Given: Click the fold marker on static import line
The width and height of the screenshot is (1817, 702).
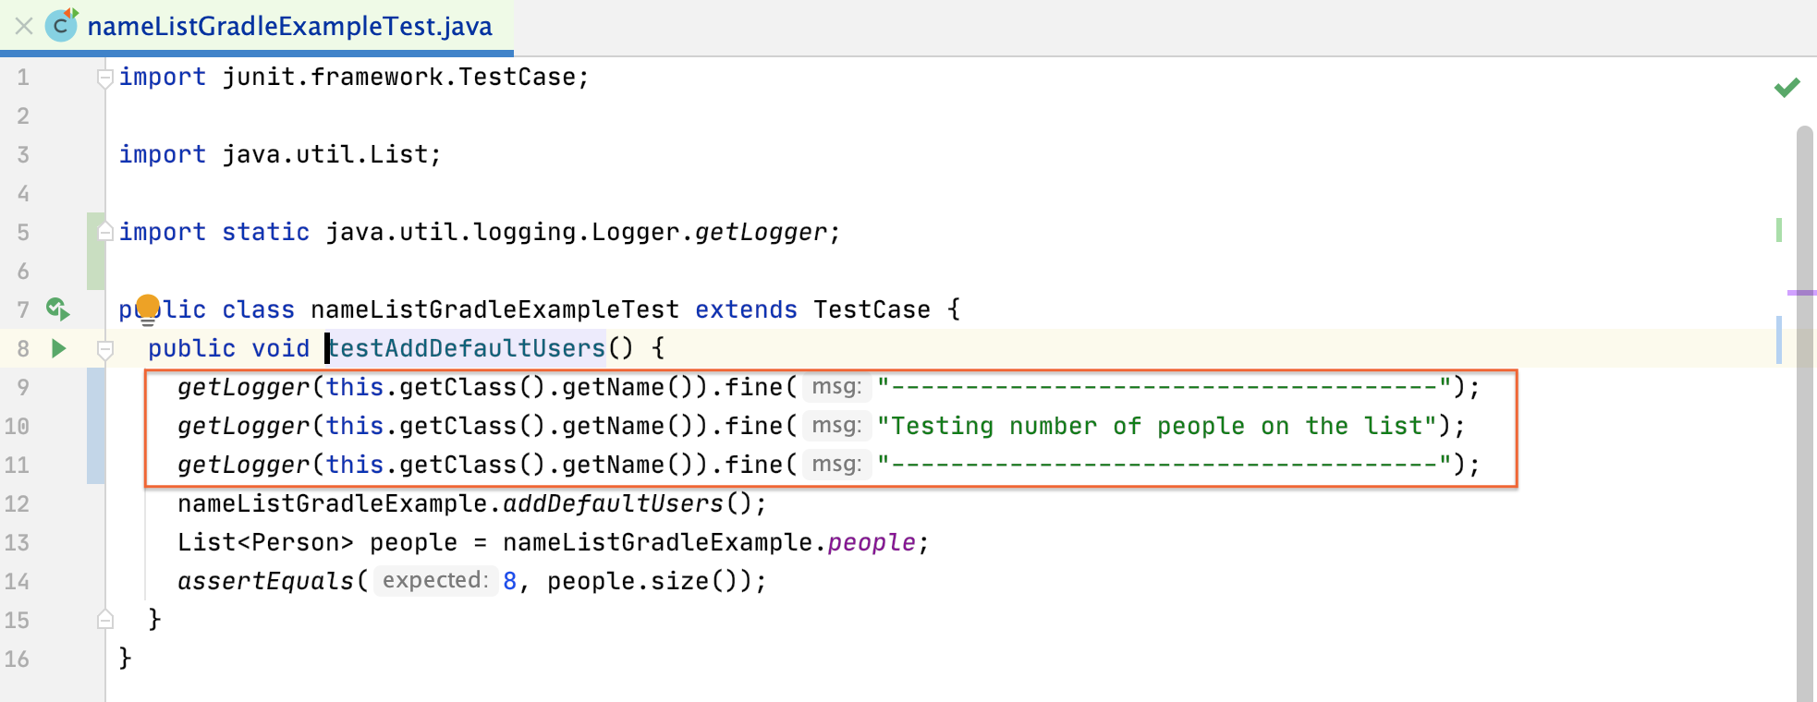Looking at the screenshot, I should pos(105,232).
